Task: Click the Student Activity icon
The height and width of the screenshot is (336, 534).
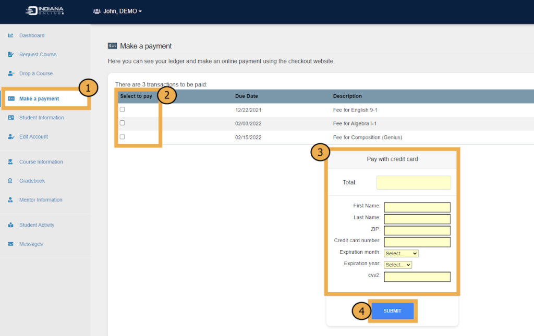Action: pos(11,225)
